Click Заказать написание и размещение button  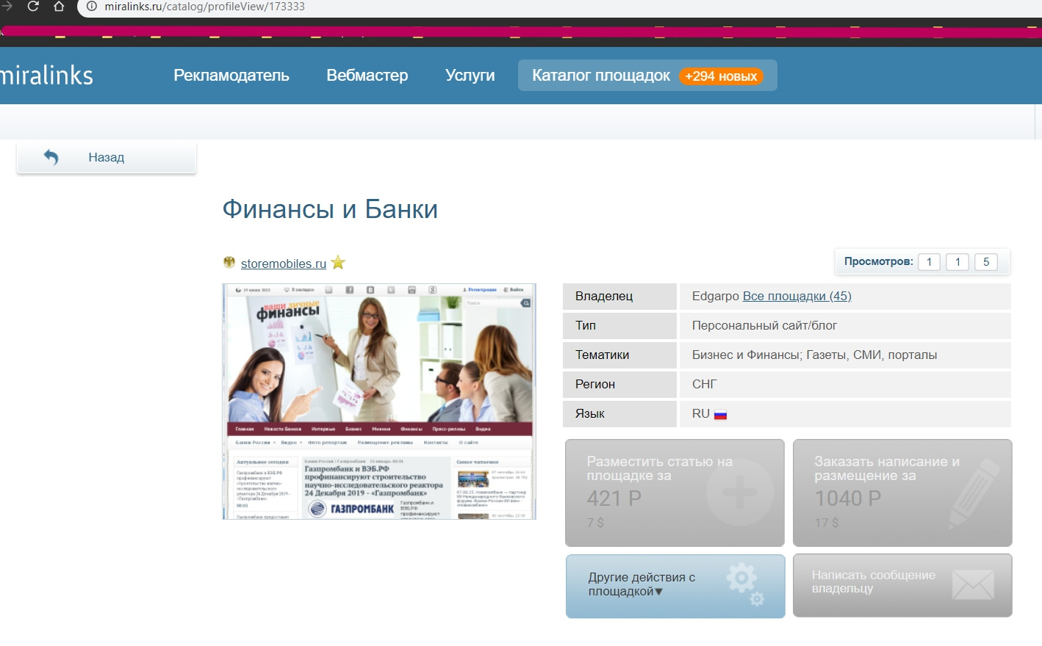pyautogui.click(x=902, y=493)
